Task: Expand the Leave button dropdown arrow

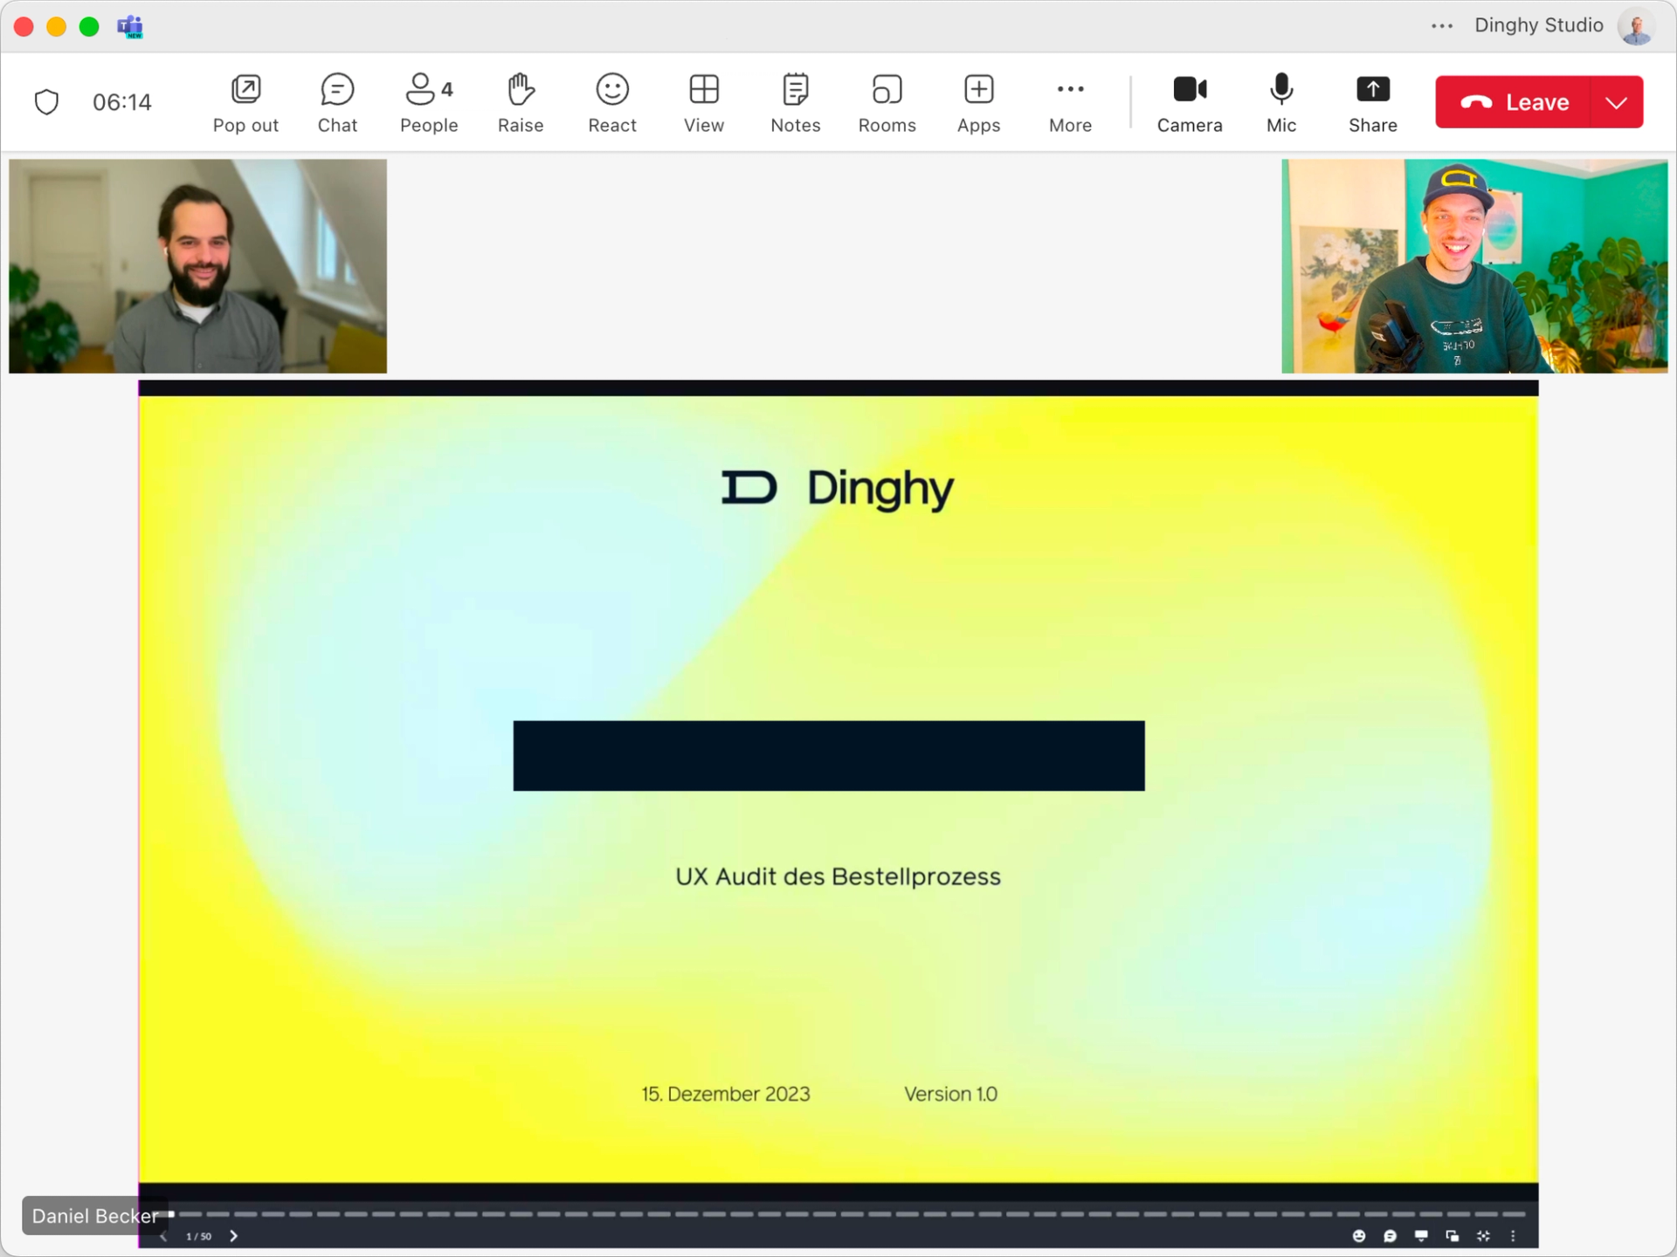Action: pos(1616,102)
